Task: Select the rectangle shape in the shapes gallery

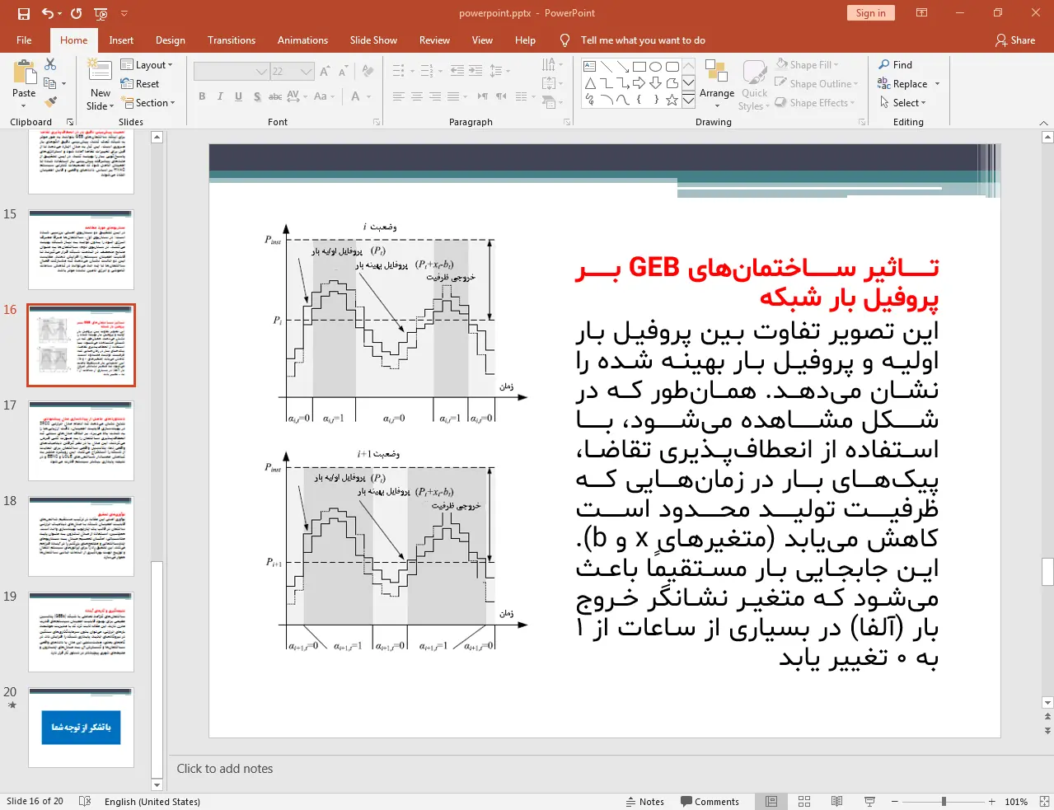Action: [639, 67]
